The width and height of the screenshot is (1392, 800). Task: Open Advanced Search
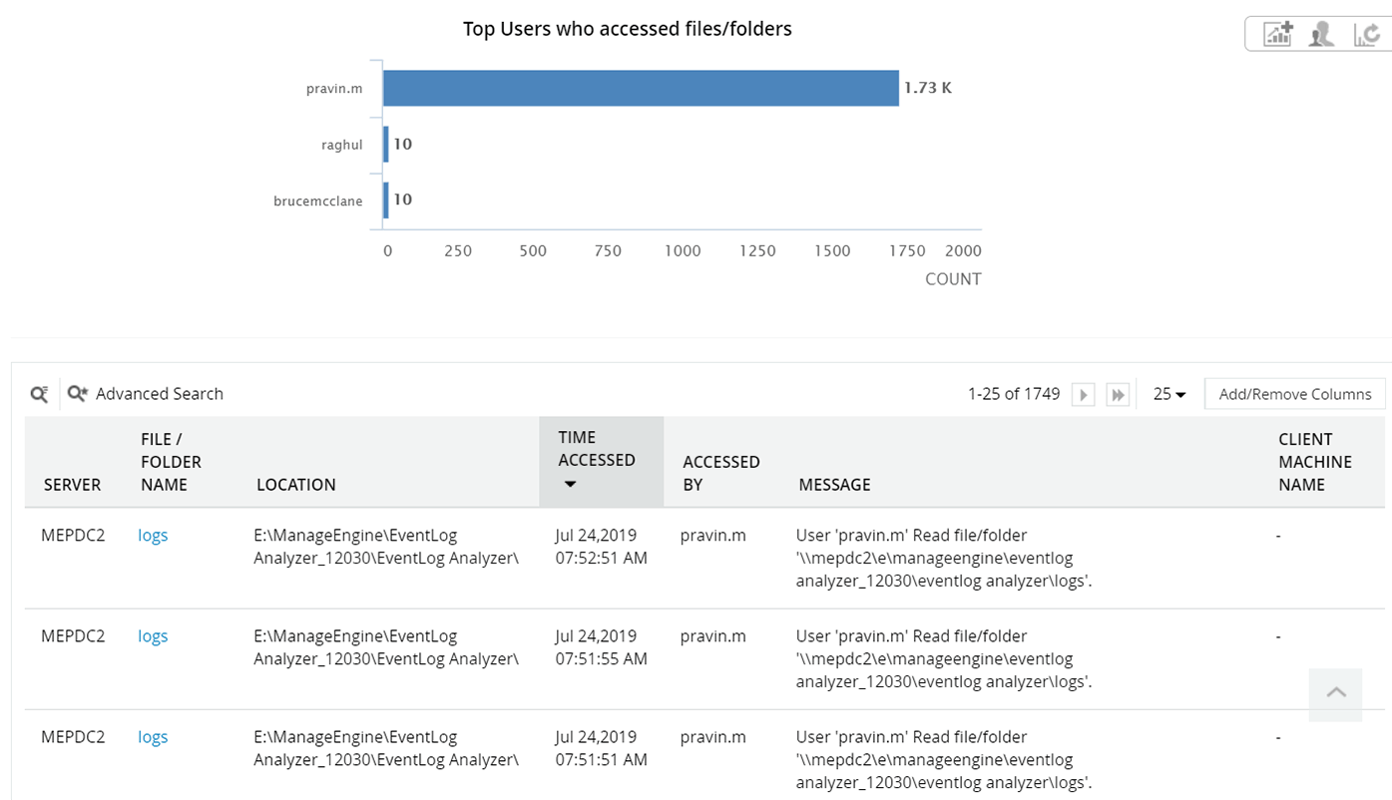147,394
